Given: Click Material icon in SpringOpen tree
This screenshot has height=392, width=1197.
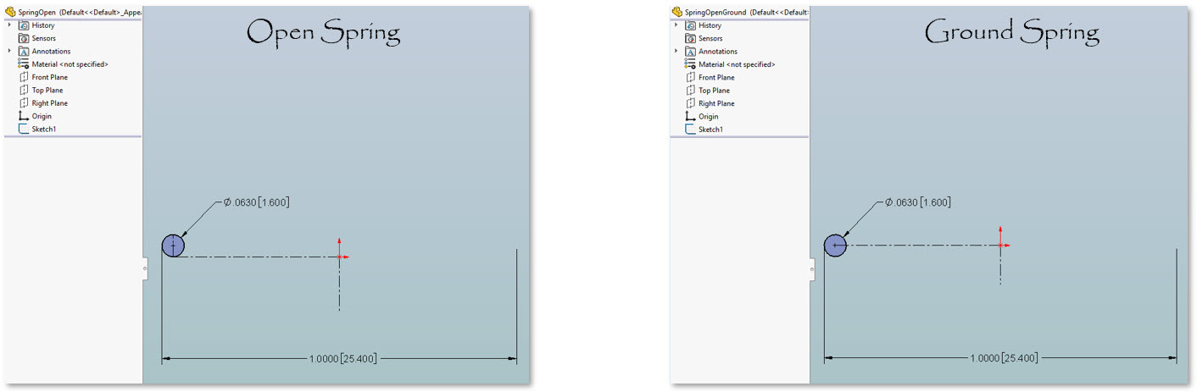Looking at the screenshot, I should tap(24, 64).
